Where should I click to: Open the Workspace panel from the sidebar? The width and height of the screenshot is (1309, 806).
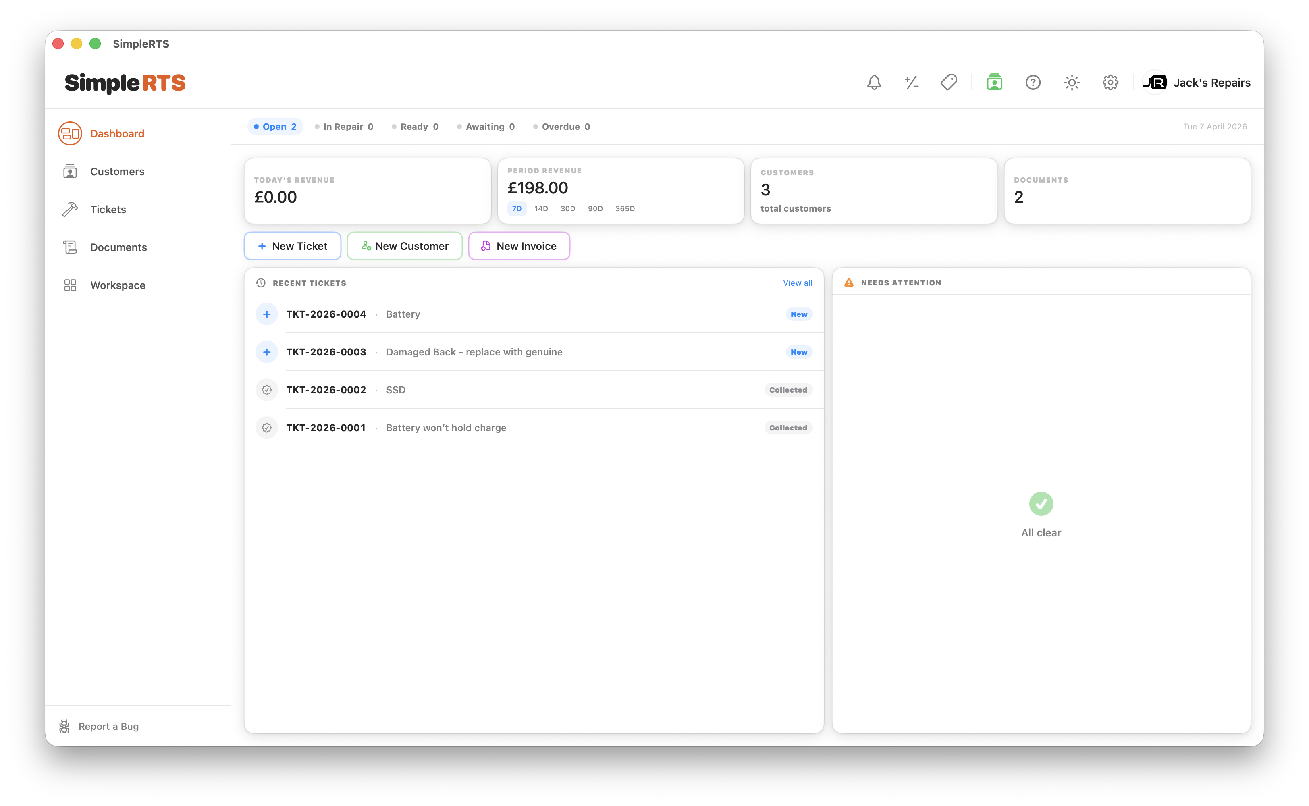[118, 285]
